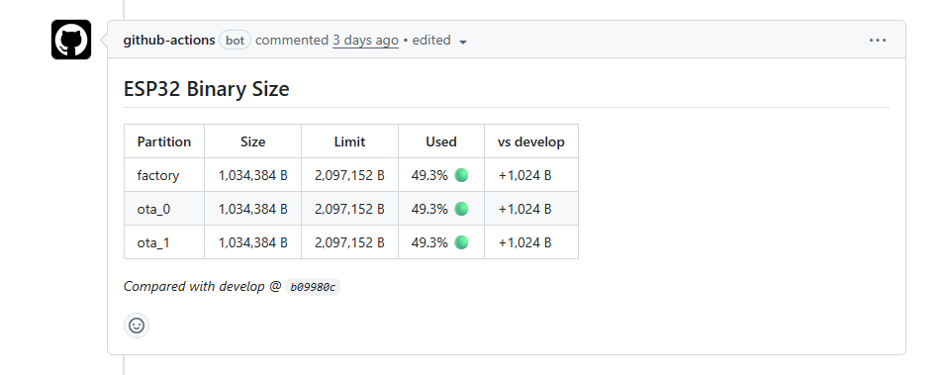Image resolution: width=951 pixels, height=375 pixels.
Task: Select the 'ESP32 Binary Size' heading
Action: click(206, 89)
